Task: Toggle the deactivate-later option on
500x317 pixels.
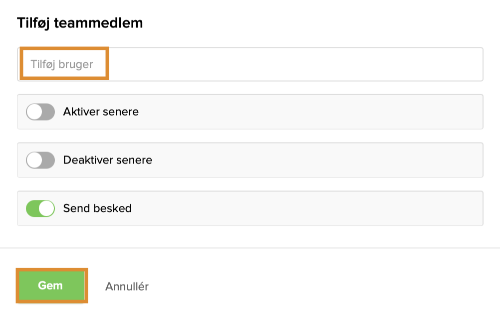Action: (40, 160)
